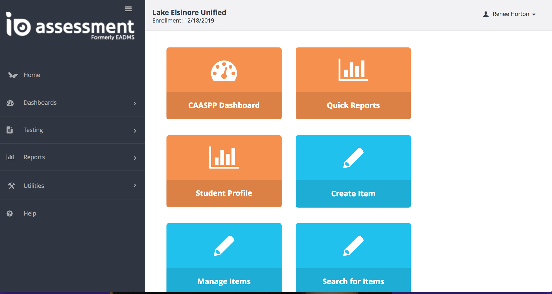Click the bar chart icon on Quick Reports tile

(x=353, y=69)
